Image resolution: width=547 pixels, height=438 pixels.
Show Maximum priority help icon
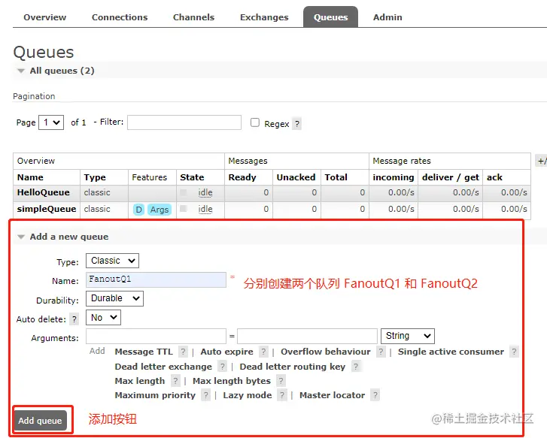(206, 395)
